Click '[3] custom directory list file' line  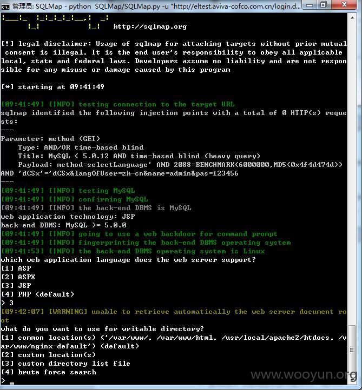point(65,364)
